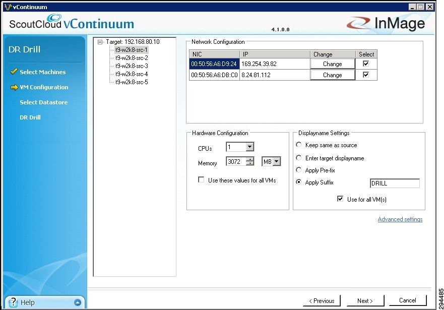
Task: Go to the DR Drill step
Action: click(x=30, y=117)
